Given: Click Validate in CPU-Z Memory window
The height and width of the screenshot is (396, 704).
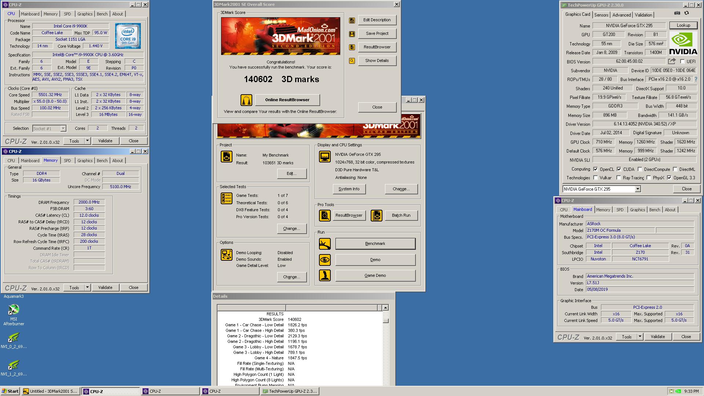Looking at the screenshot, I should click(x=105, y=287).
